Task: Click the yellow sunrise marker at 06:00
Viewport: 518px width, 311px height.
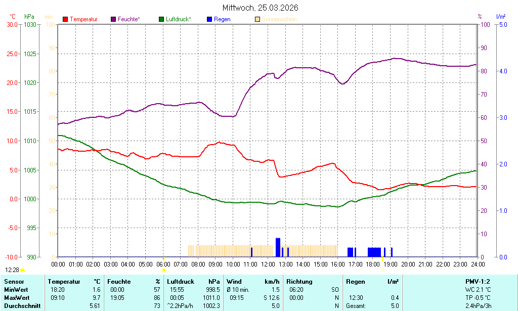Action: [163, 271]
